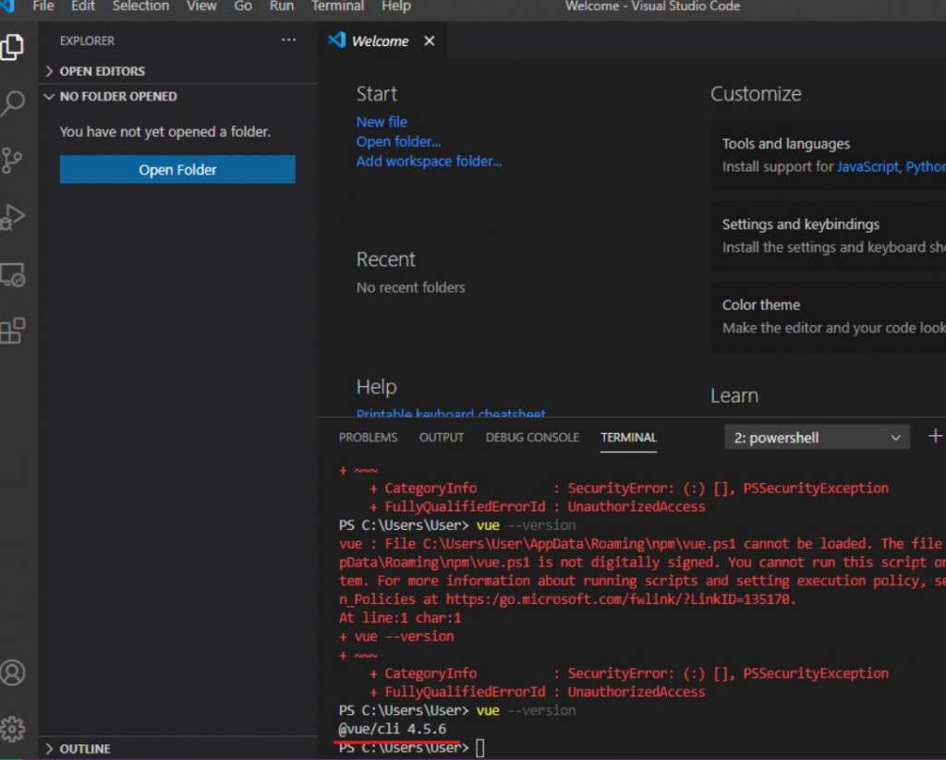Viewport: 946px width, 760px height.
Task: Collapse the No Folder Opened section
Action: (111, 97)
